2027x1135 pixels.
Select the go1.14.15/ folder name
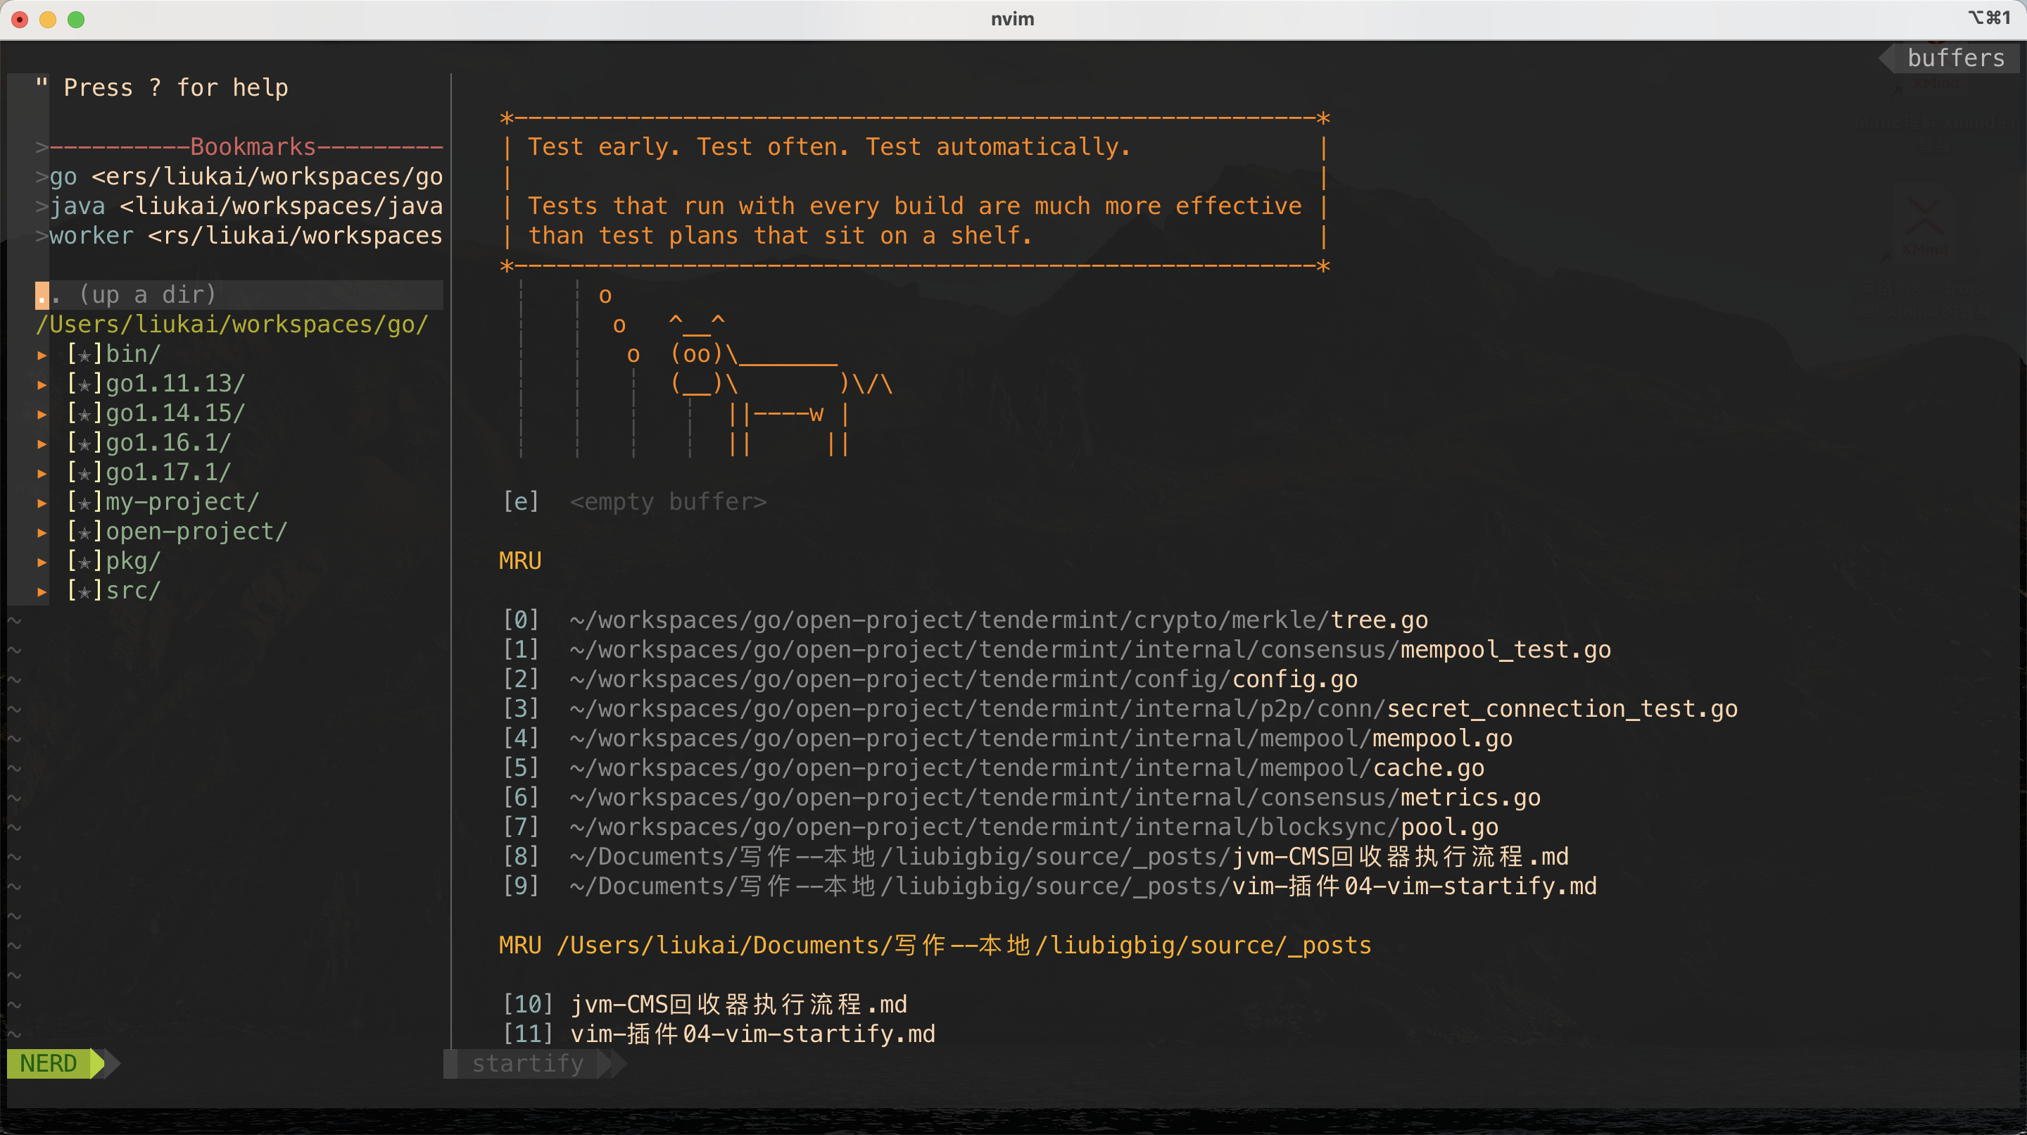coord(175,413)
